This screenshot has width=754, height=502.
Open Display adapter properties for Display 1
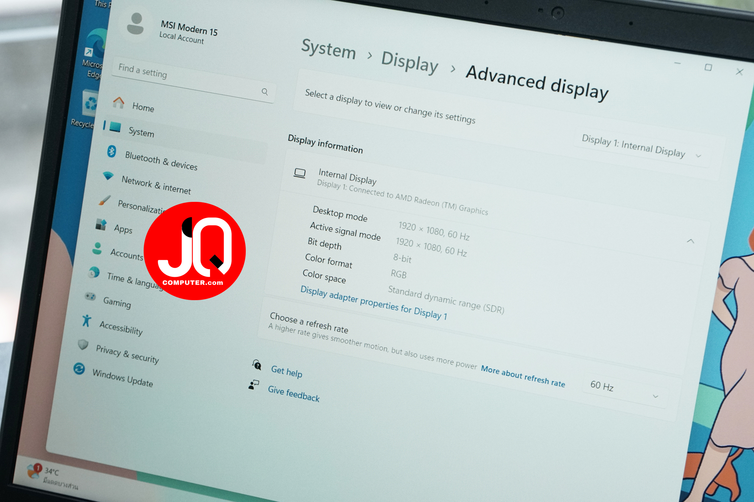point(374,303)
